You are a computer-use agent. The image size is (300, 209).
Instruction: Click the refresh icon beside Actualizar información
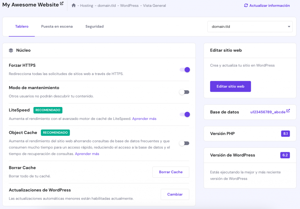click(246, 6)
